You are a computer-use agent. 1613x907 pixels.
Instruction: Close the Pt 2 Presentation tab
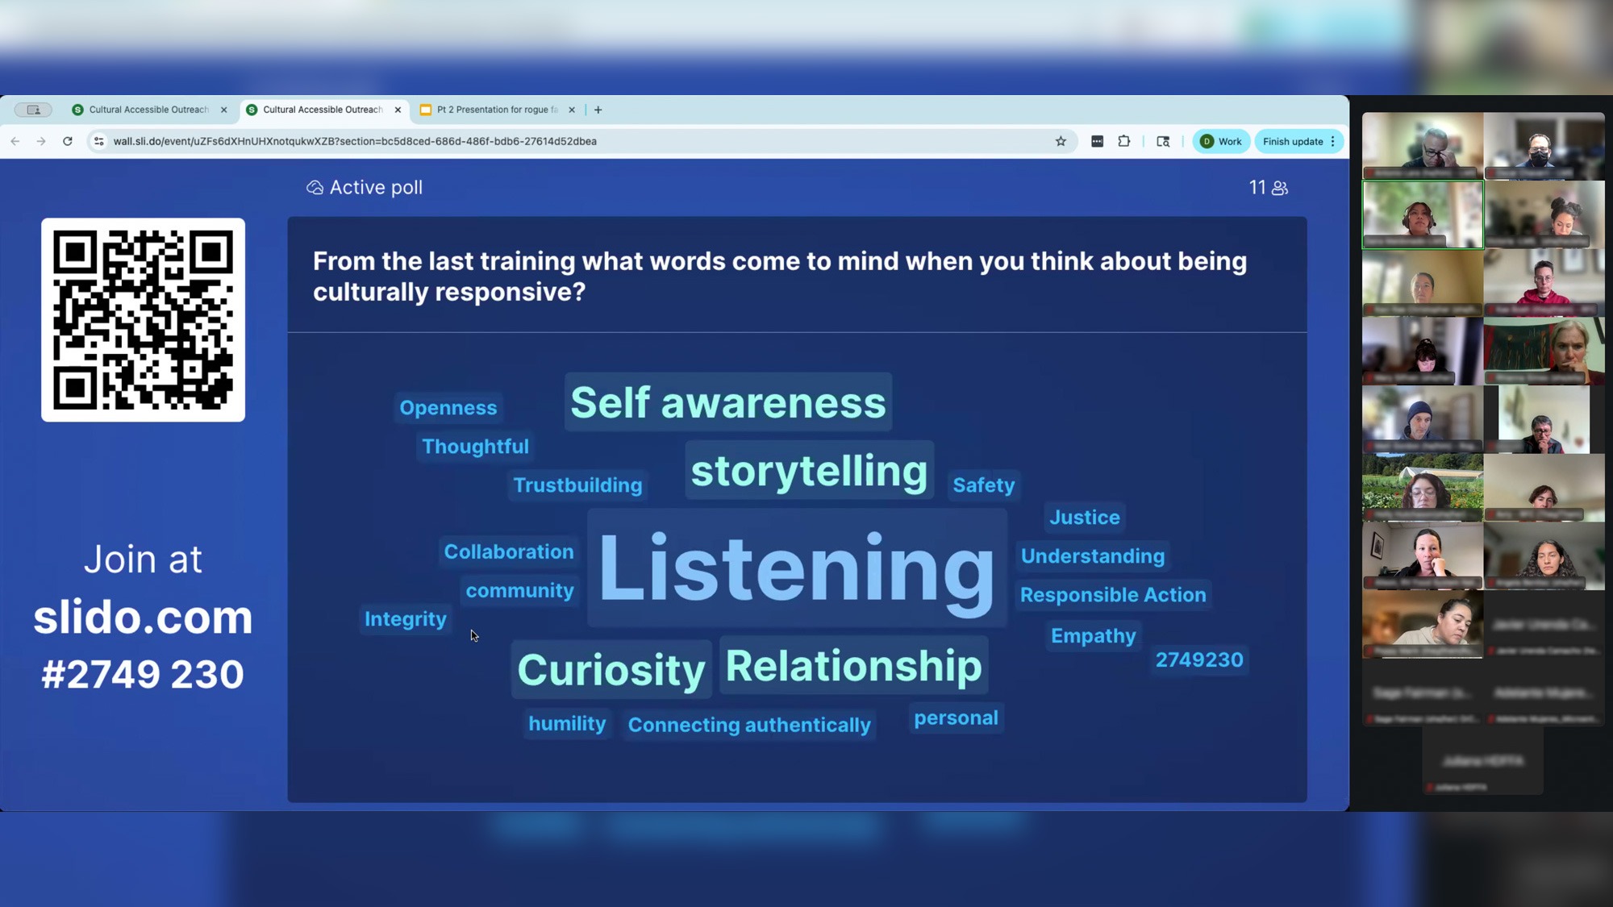coord(572,110)
